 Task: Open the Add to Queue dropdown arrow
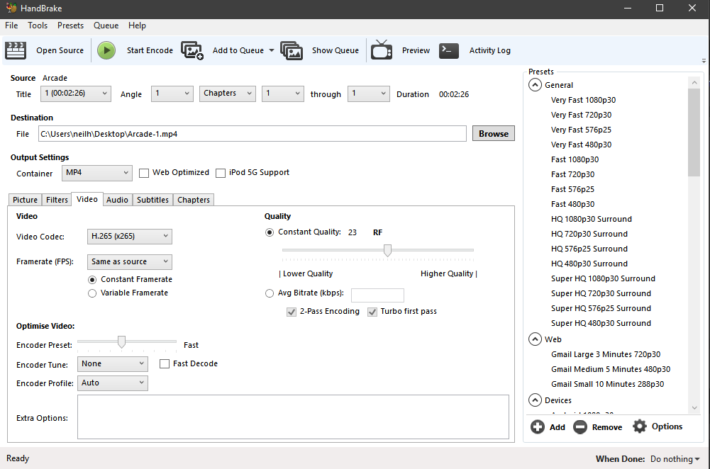(272, 50)
